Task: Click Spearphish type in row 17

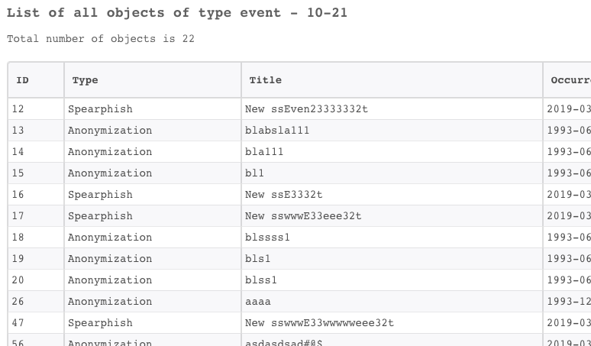Action: (x=100, y=216)
